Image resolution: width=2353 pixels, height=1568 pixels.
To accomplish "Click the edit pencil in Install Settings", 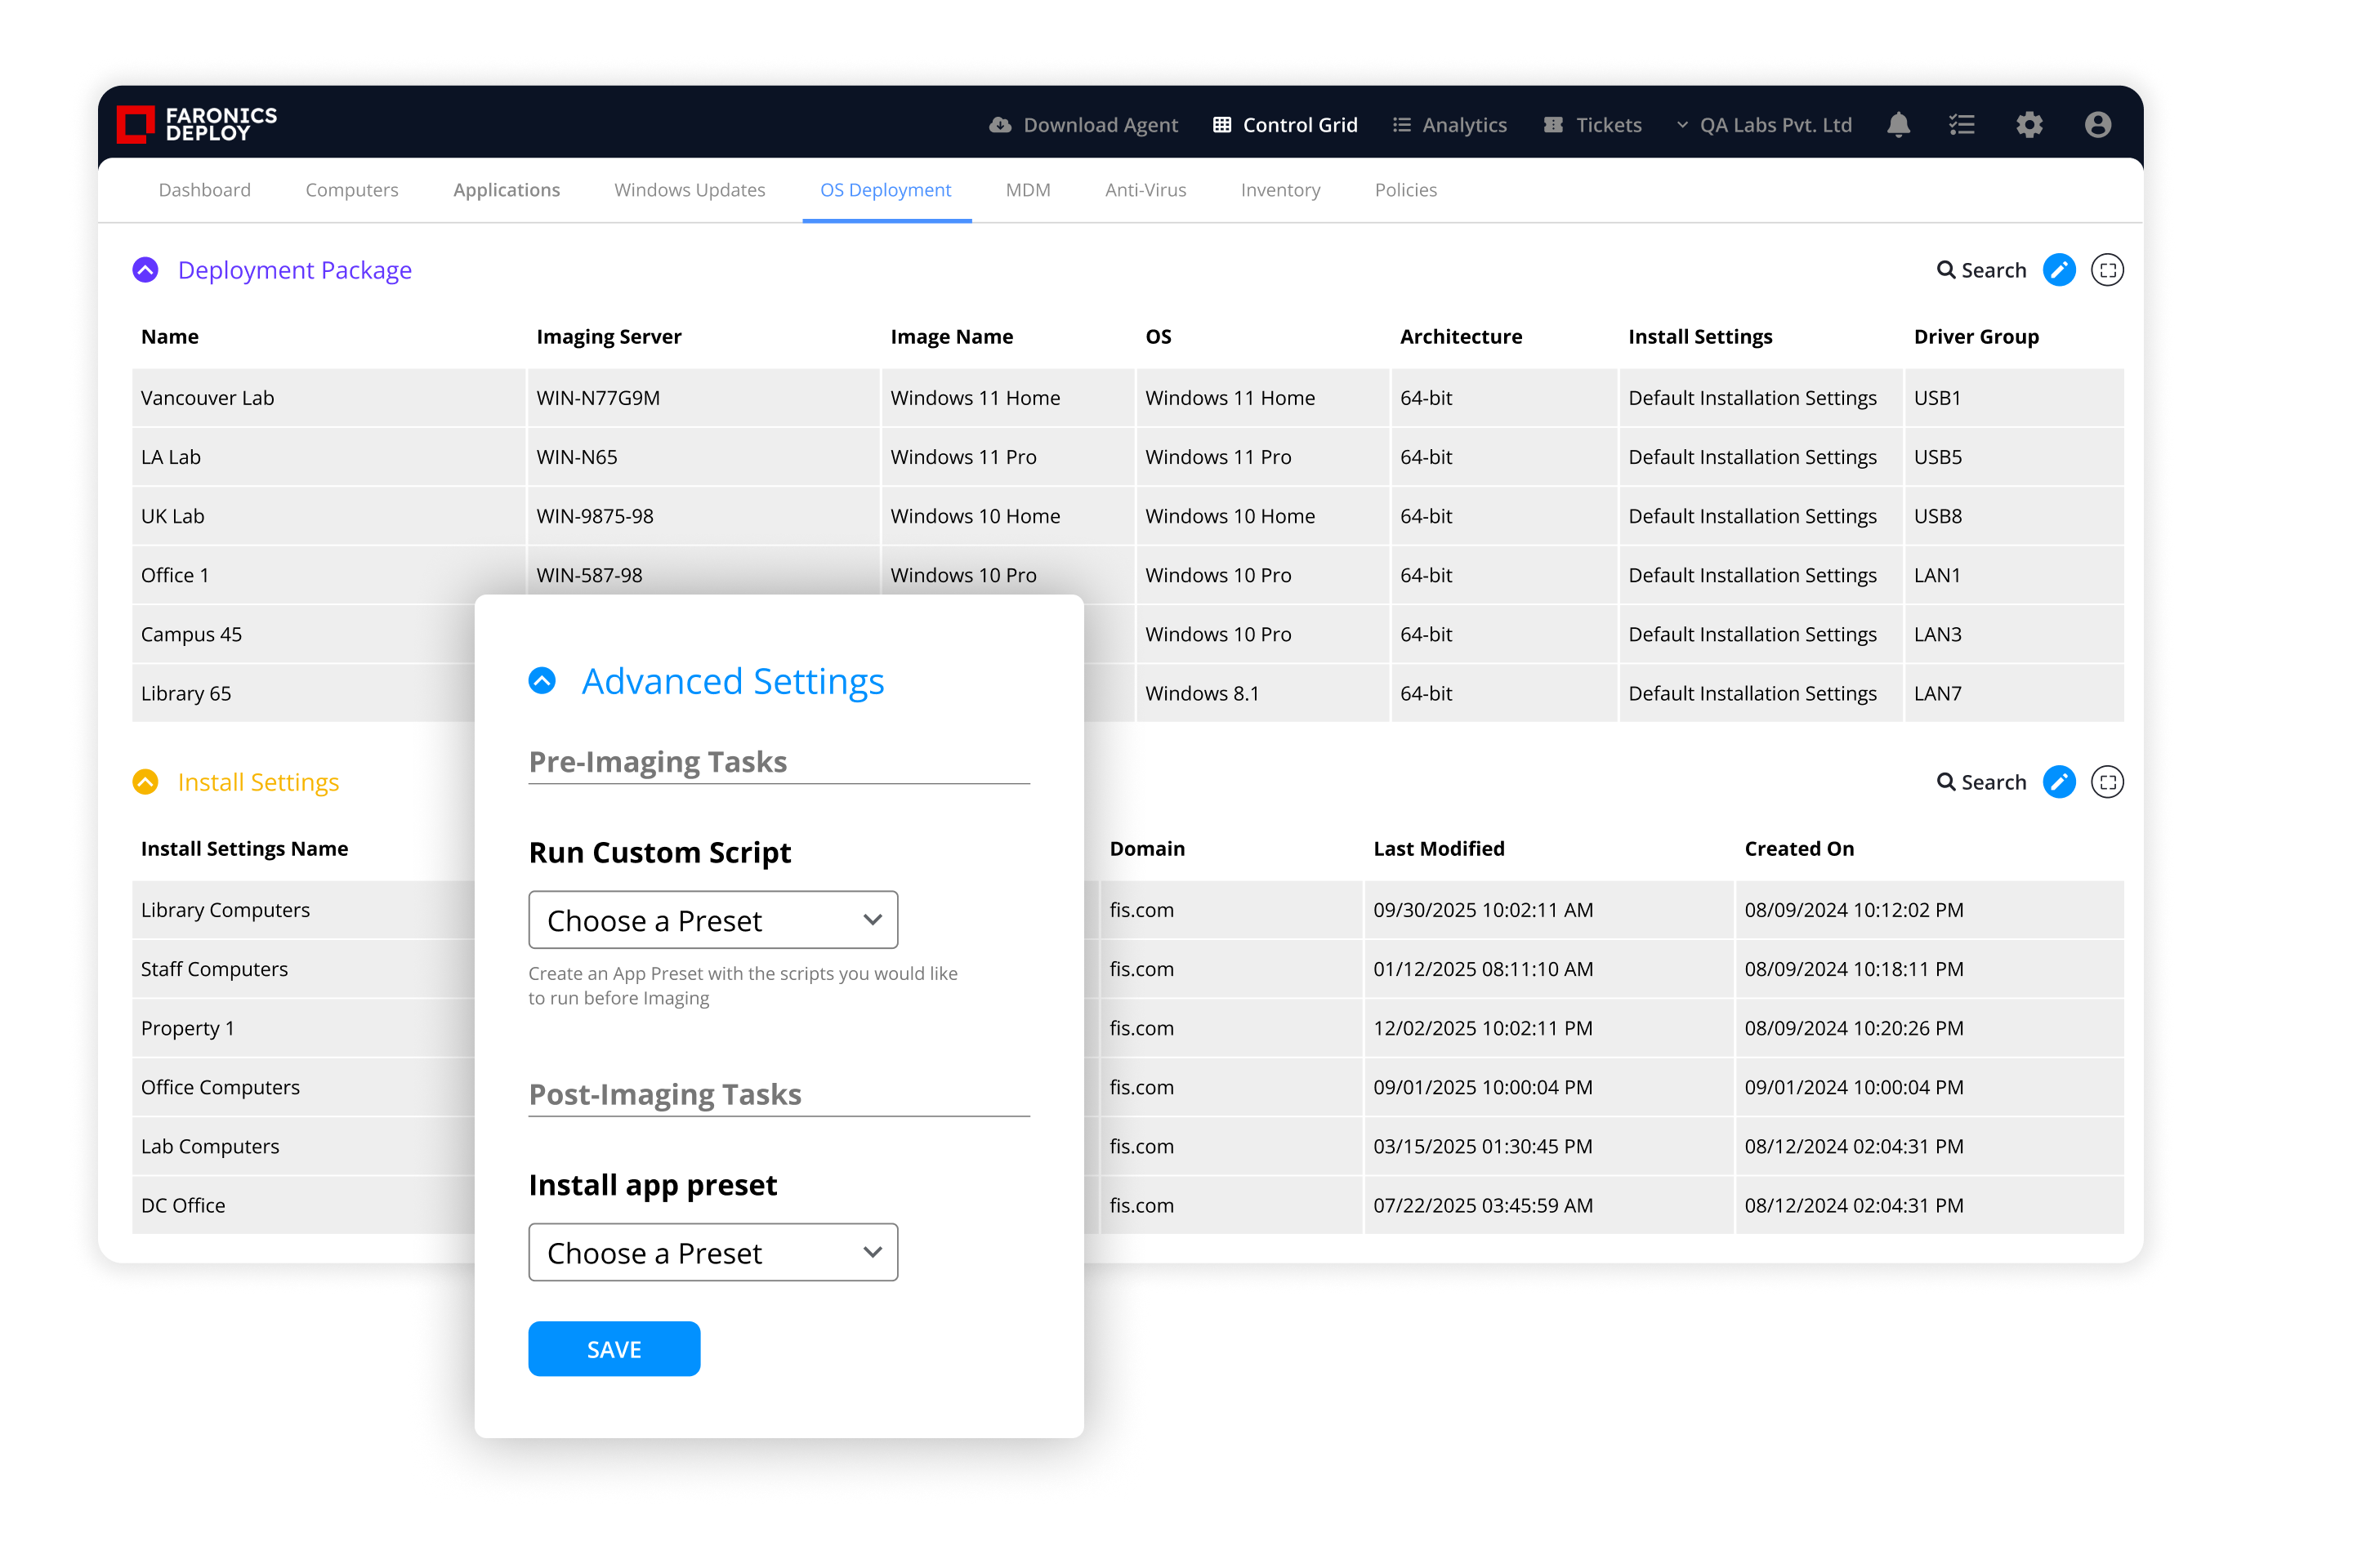I will (x=2059, y=782).
